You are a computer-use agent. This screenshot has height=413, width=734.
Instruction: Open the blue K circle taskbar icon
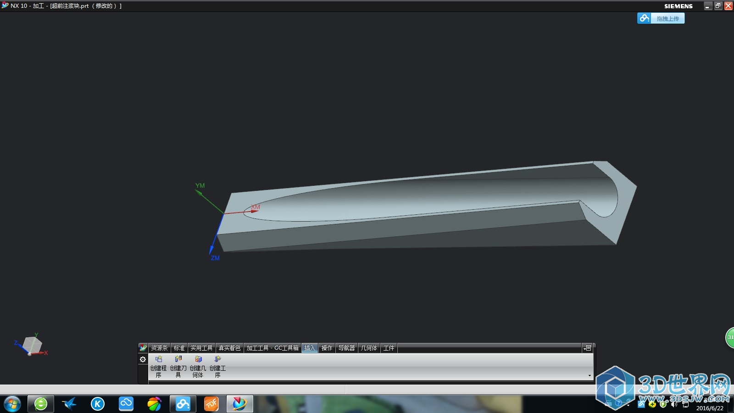(98, 404)
